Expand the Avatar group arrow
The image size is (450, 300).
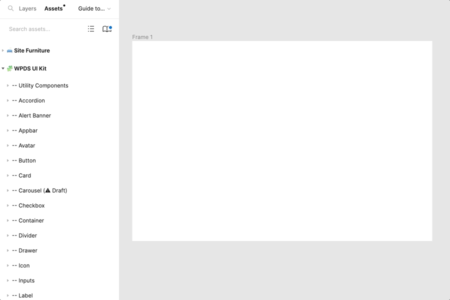(x=8, y=145)
